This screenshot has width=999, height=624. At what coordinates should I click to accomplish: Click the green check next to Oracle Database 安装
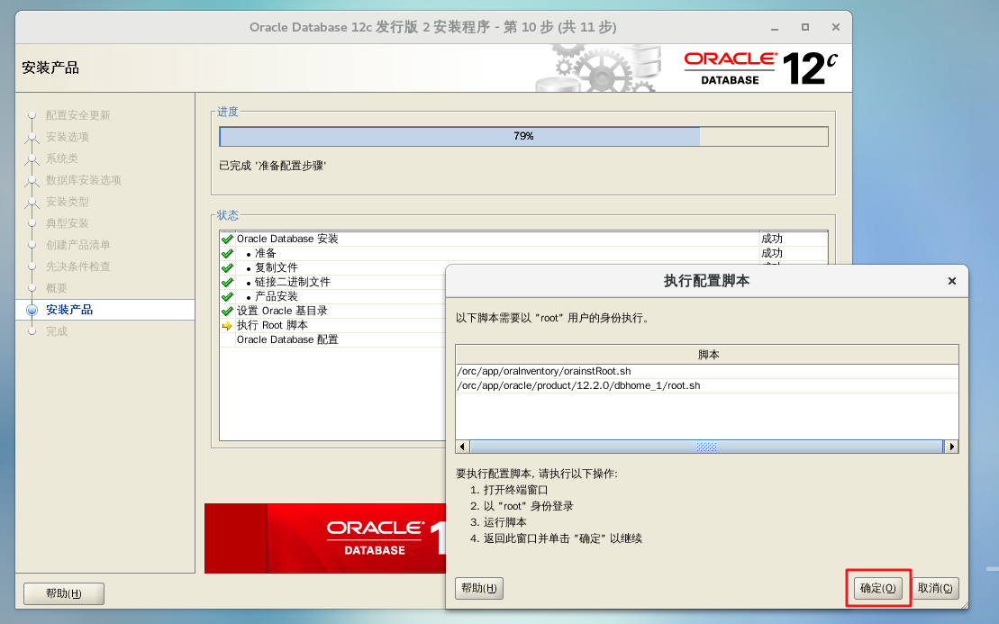227,240
